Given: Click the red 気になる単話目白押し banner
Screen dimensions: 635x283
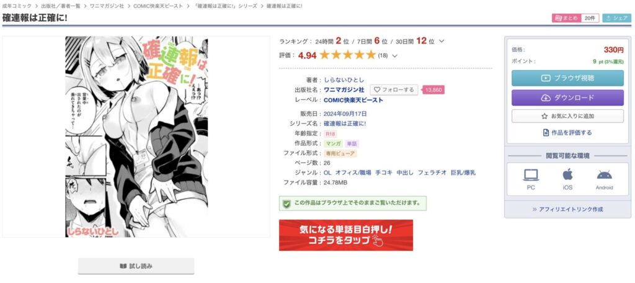Looking at the screenshot, I should (346, 235).
